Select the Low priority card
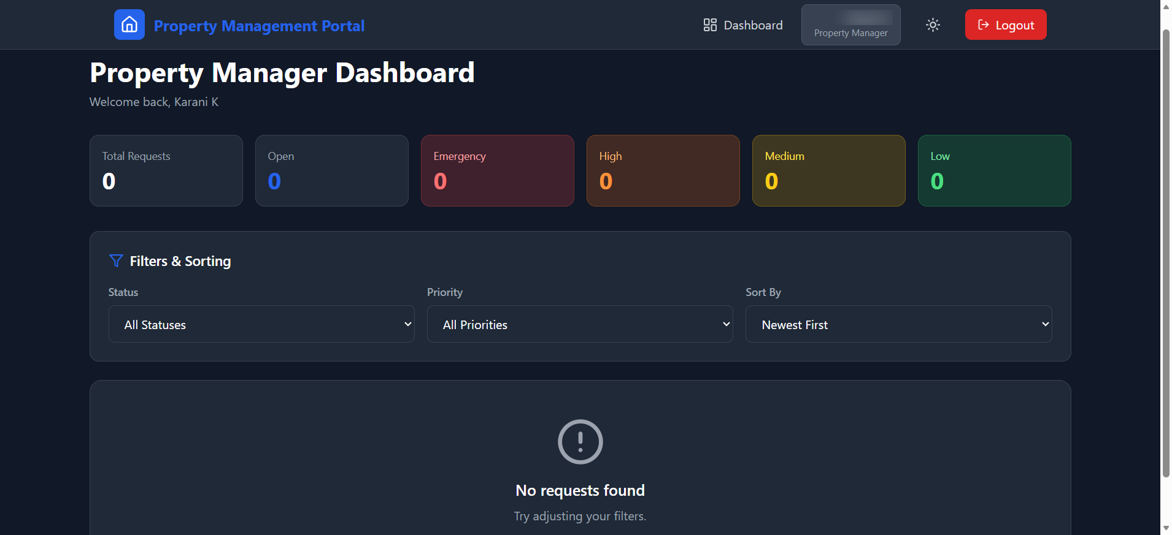 tap(995, 171)
